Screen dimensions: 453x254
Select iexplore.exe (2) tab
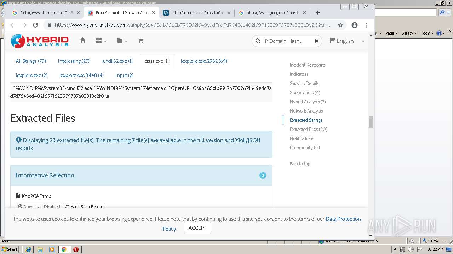pos(31,75)
